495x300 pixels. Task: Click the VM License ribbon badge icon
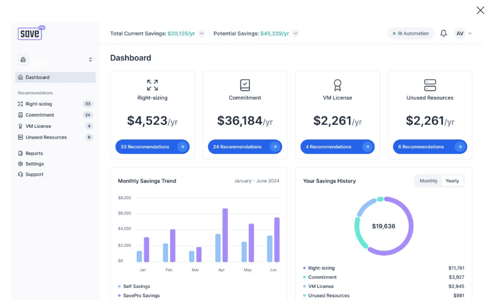click(x=337, y=85)
